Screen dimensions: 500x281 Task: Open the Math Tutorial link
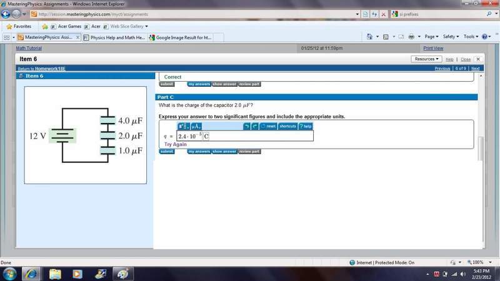pyautogui.click(x=29, y=48)
